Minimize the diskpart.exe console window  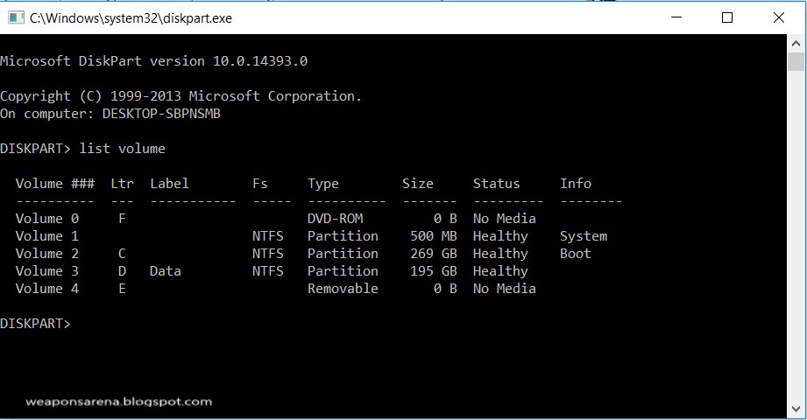(676, 17)
